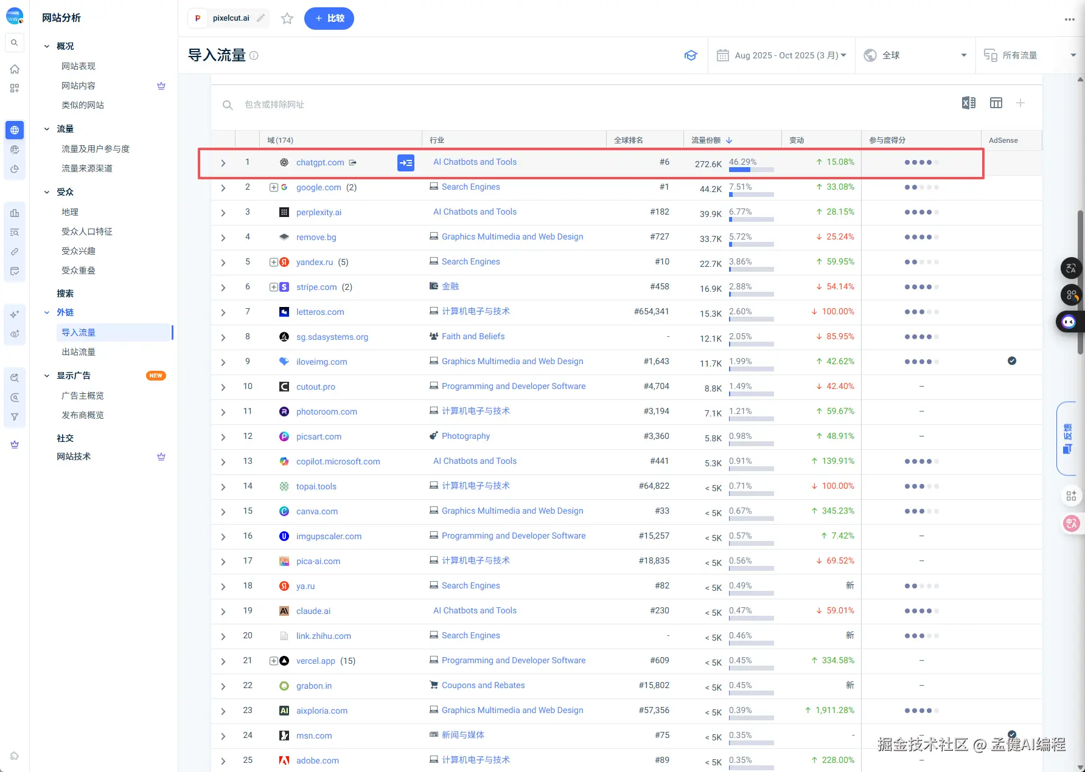The image size is (1085, 772).
Task: Open 受众人口特征 in the sidebar
Action: click(x=87, y=232)
